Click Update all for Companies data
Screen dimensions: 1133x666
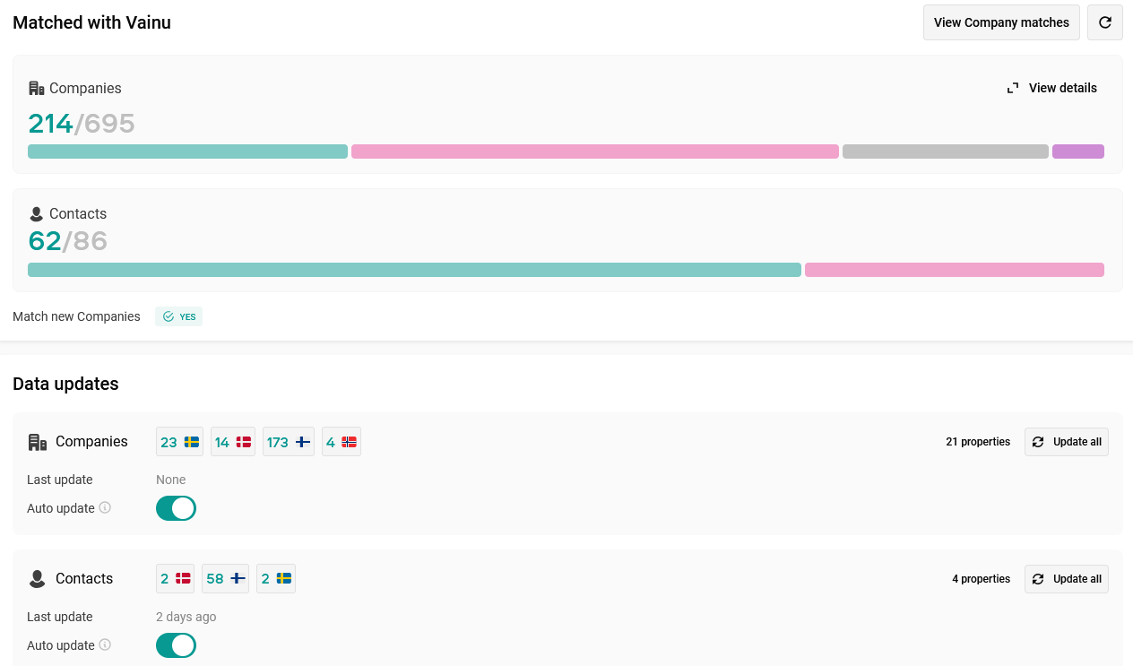point(1066,442)
